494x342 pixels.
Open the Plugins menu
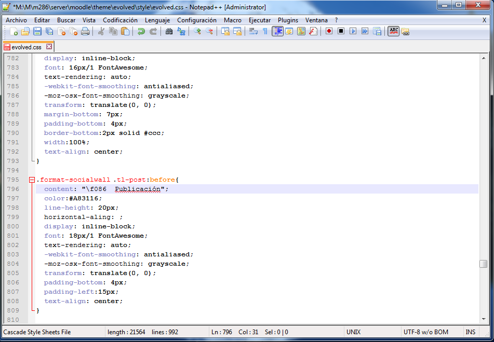click(x=288, y=20)
